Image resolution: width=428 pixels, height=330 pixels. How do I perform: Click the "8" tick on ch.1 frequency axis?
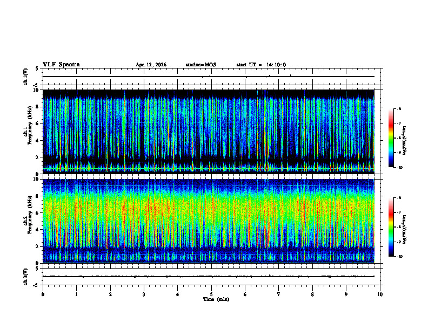click(x=38, y=107)
